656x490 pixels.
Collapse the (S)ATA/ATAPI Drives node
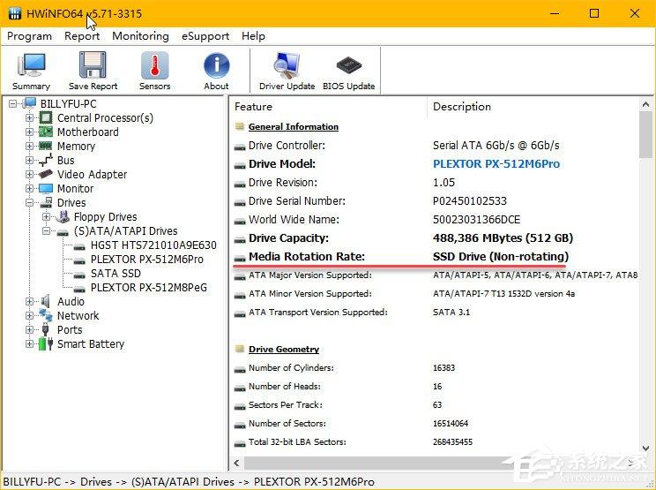click(x=47, y=231)
